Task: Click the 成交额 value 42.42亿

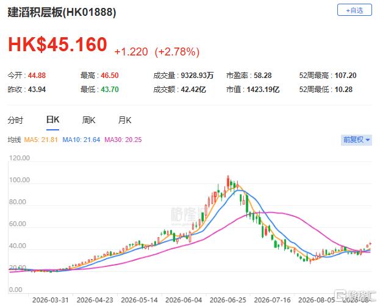Action: pyautogui.click(x=193, y=90)
